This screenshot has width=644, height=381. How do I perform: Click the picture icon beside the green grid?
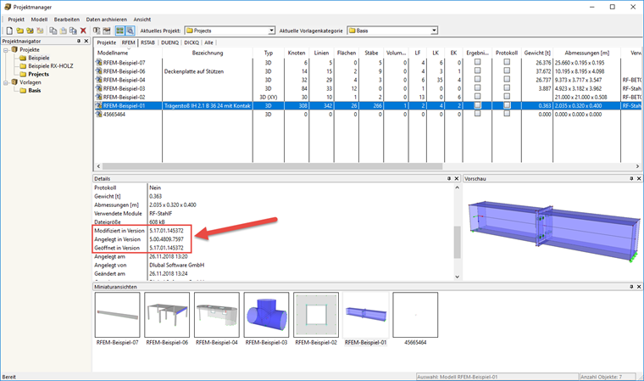pos(107,31)
